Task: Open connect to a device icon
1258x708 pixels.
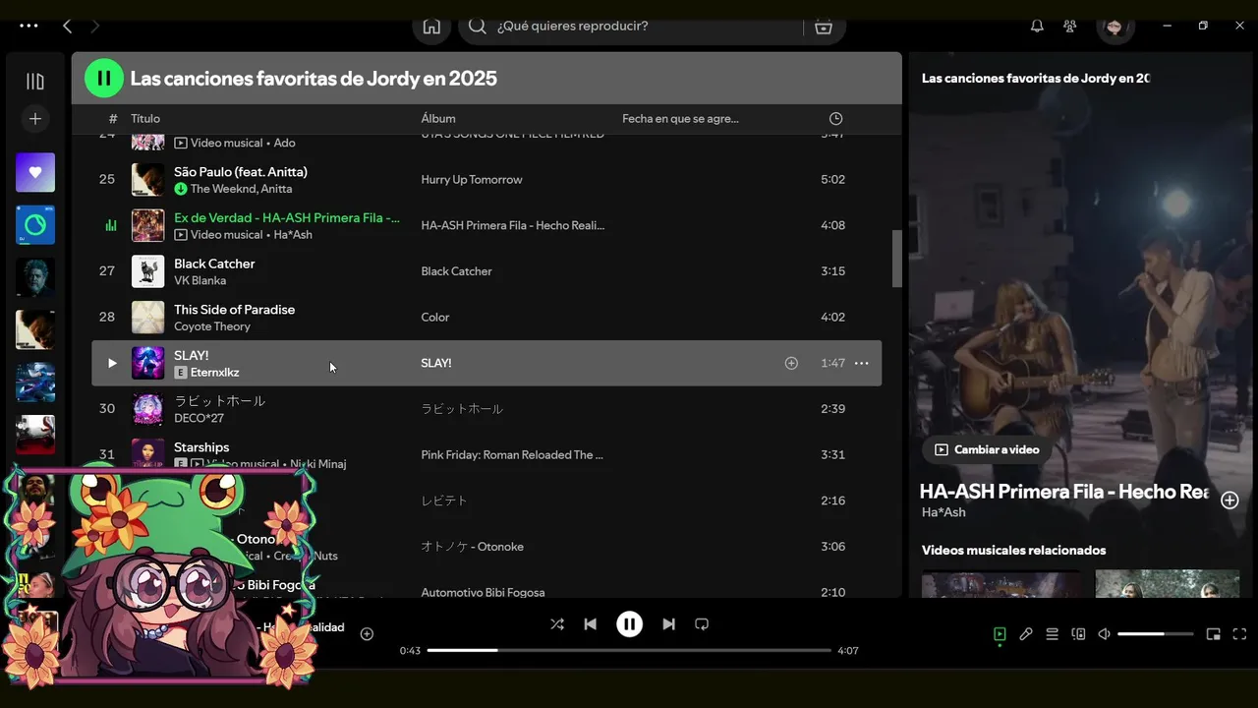Action: click(x=1078, y=634)
